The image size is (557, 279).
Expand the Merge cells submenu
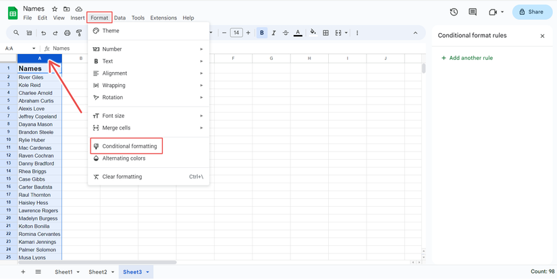click(149, 128)
